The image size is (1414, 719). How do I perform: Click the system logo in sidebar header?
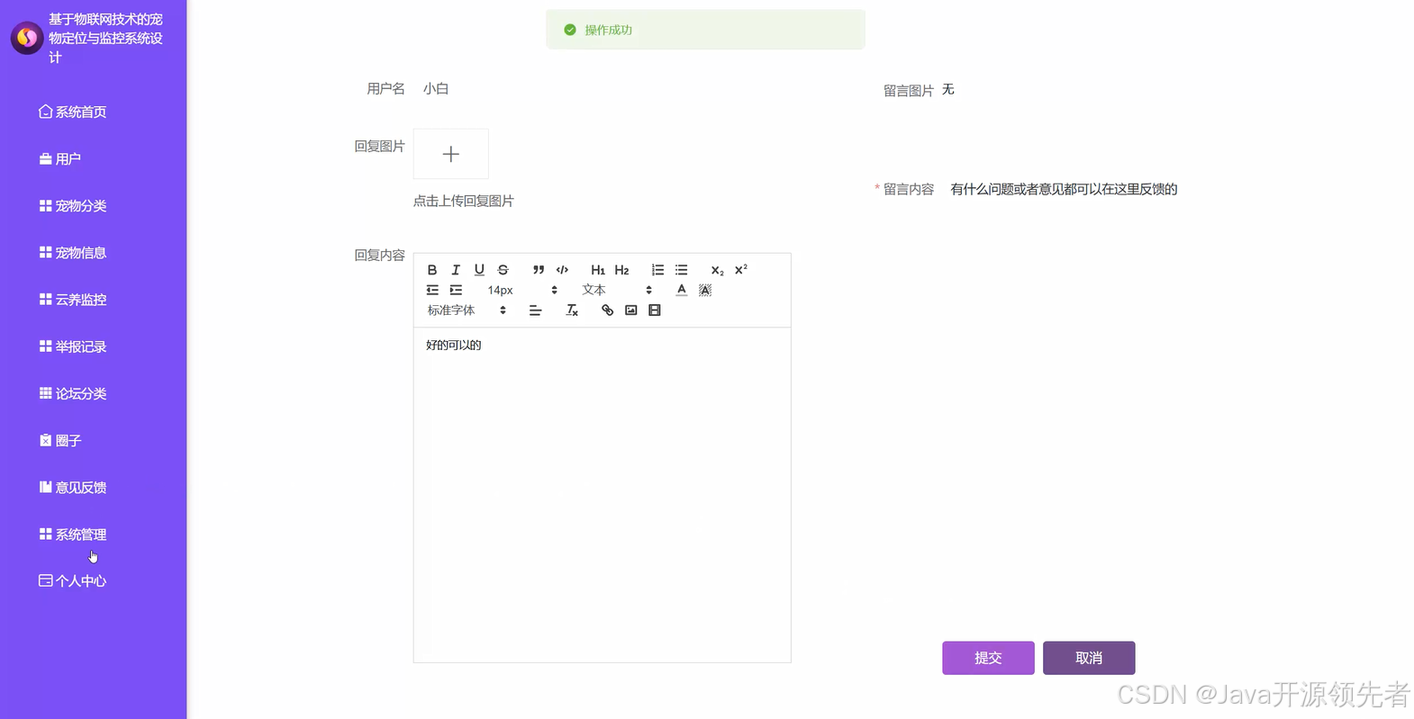pyautogui.click(x=27, y=38)
